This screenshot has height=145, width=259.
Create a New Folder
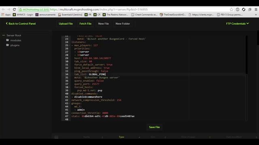pos(123,24)
